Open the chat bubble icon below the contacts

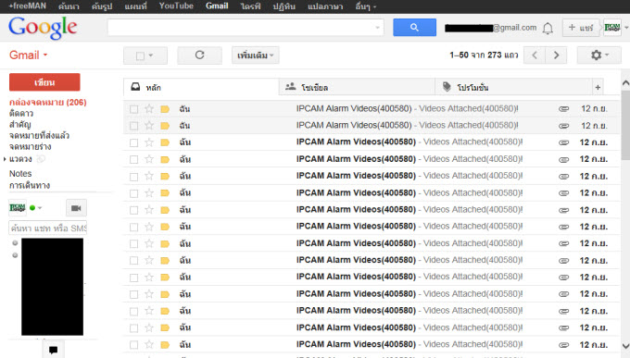(53, 350)
